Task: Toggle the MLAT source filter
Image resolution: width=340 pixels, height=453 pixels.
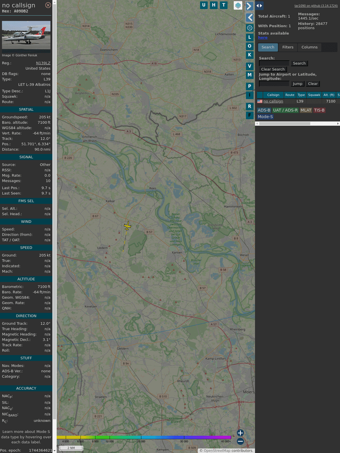Action: point(306,110)
